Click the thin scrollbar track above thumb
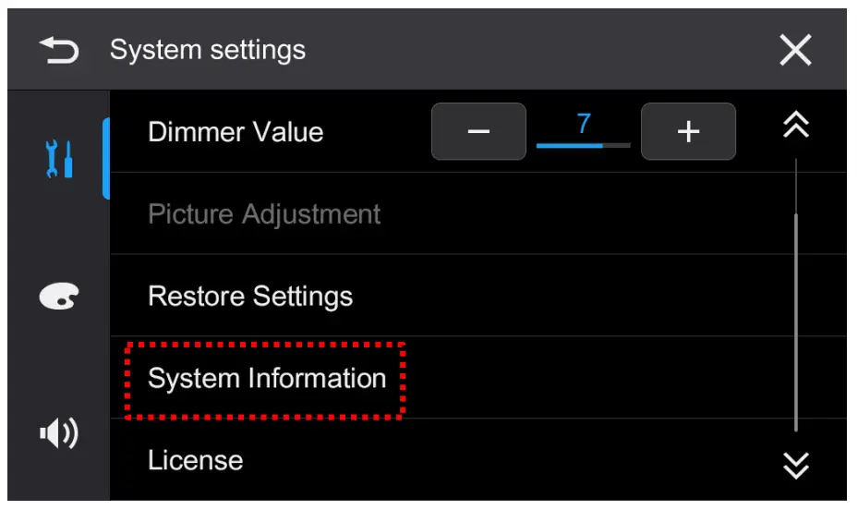 click(796, 185)
